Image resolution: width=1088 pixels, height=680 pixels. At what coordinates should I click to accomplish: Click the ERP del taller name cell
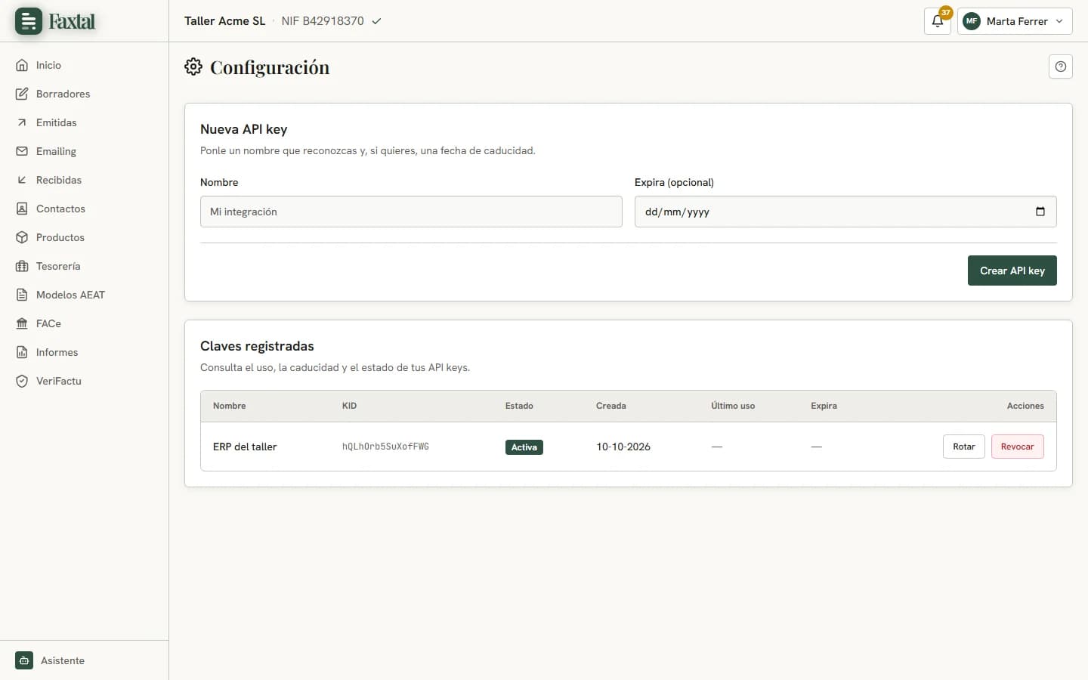[x=245, y=447]
